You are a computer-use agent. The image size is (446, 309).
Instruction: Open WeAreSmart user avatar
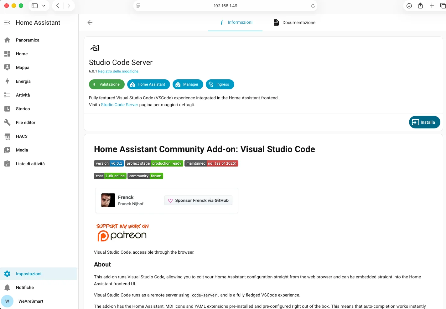click(x=7, y=301)
